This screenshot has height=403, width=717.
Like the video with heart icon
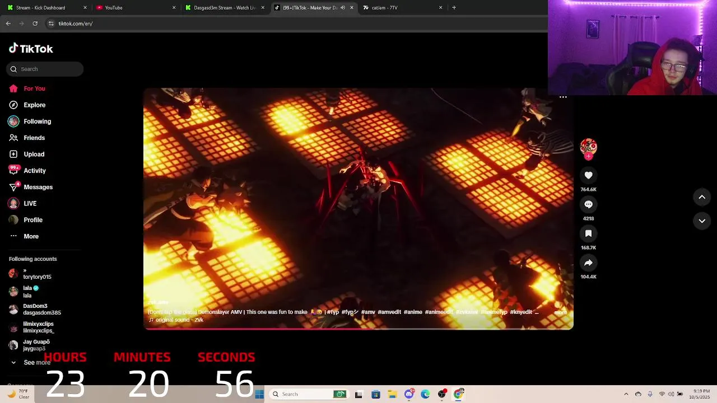[x=588, y=175]
